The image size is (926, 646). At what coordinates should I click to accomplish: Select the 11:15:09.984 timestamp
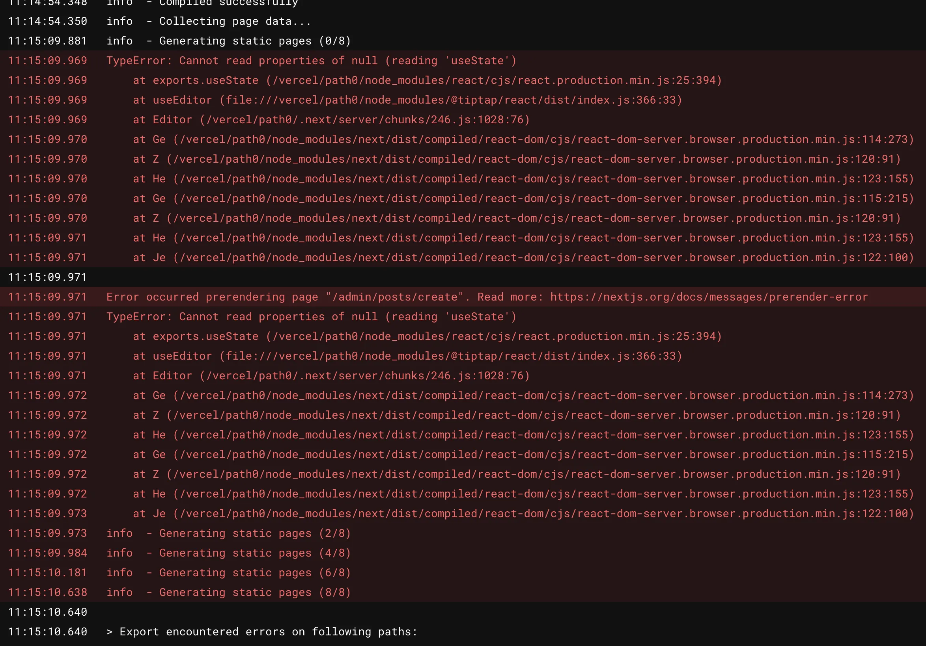point(48,553)
